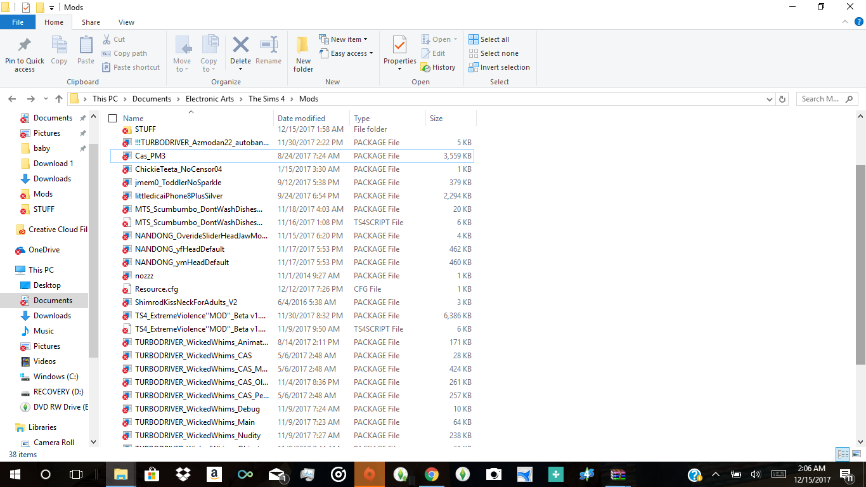Open the Recent locations dropdown arrow

click(44, 99)
